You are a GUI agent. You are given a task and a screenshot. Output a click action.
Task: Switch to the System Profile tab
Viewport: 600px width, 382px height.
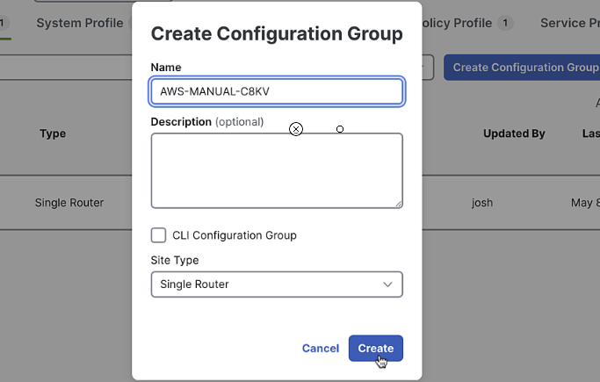79,24
